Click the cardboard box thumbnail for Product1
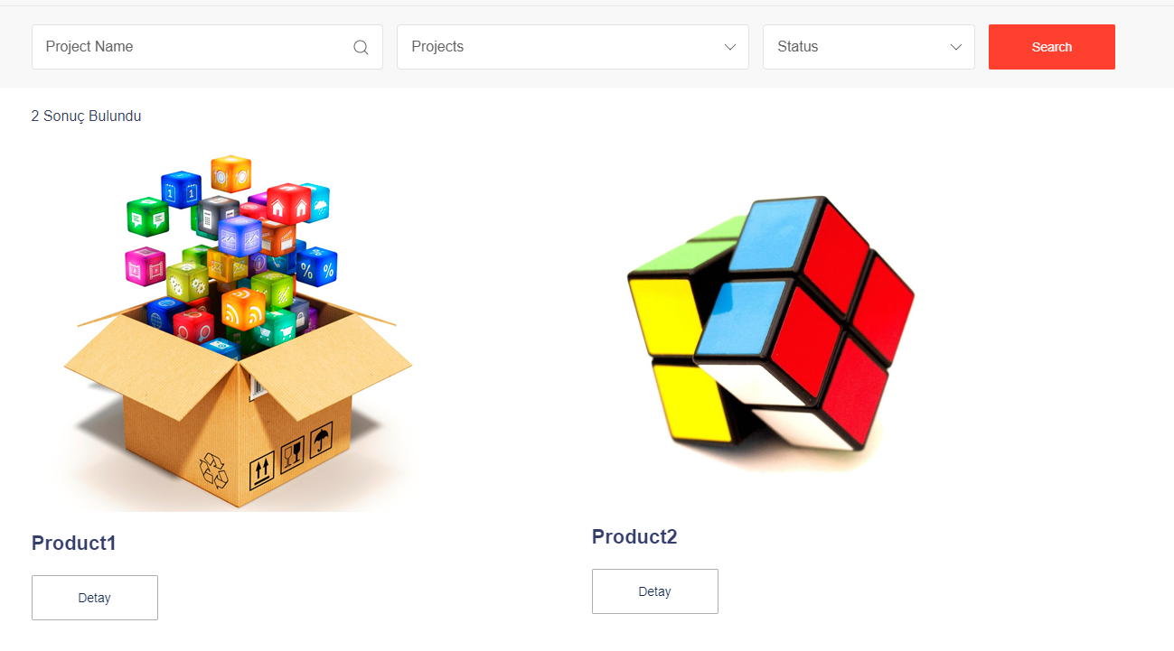The height and width of the screenshot is (651, 1174). point(237,331)
